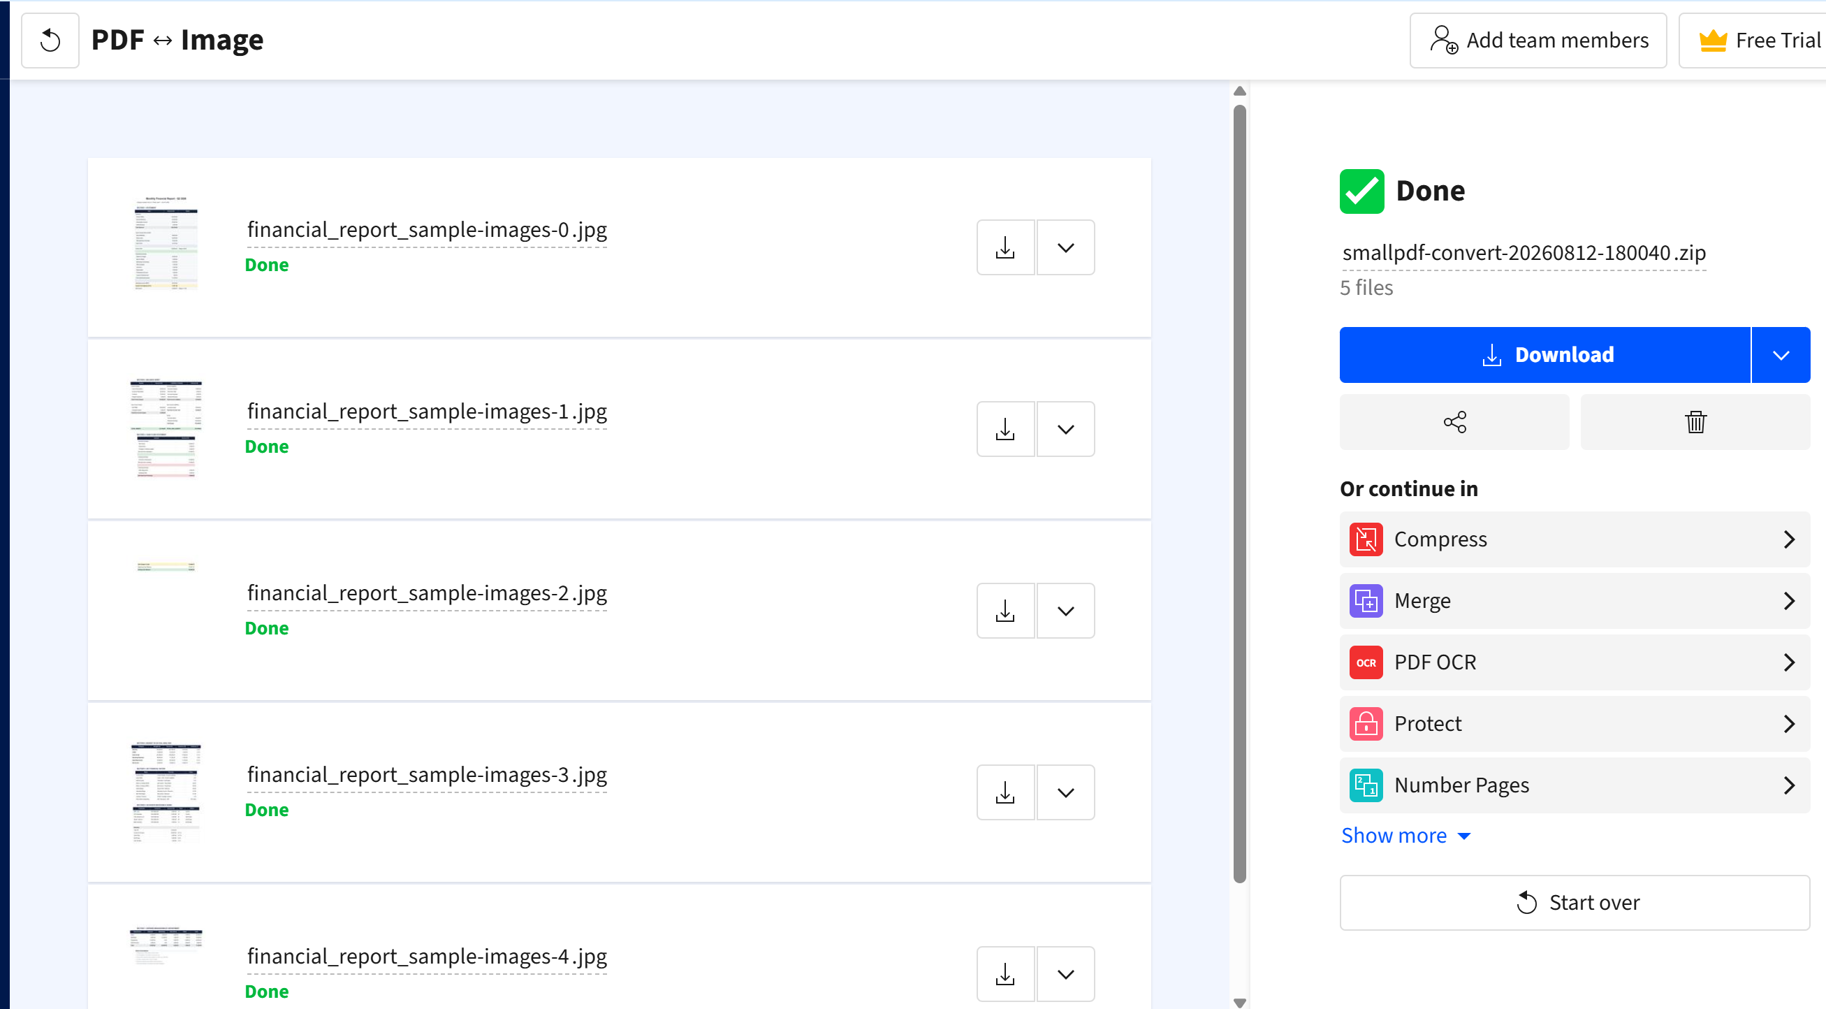Viewport: 1826px width, 1009px height.
Task: Download financial_report_sample-images-4.jpg
Action: (x=1005, y=973)
